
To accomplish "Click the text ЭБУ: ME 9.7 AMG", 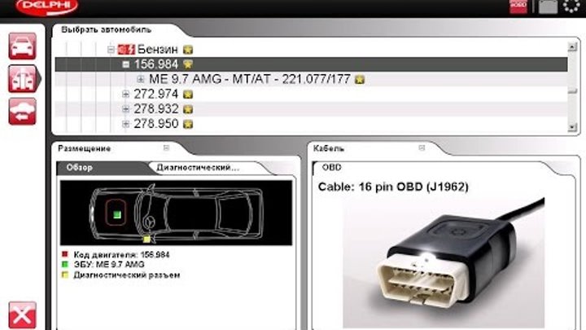I will click(x=109, y=265).
